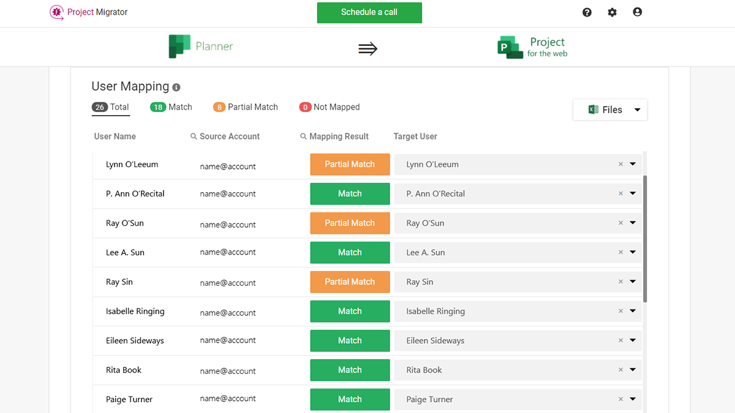Filter by Partial Match results

coord(245,106)
